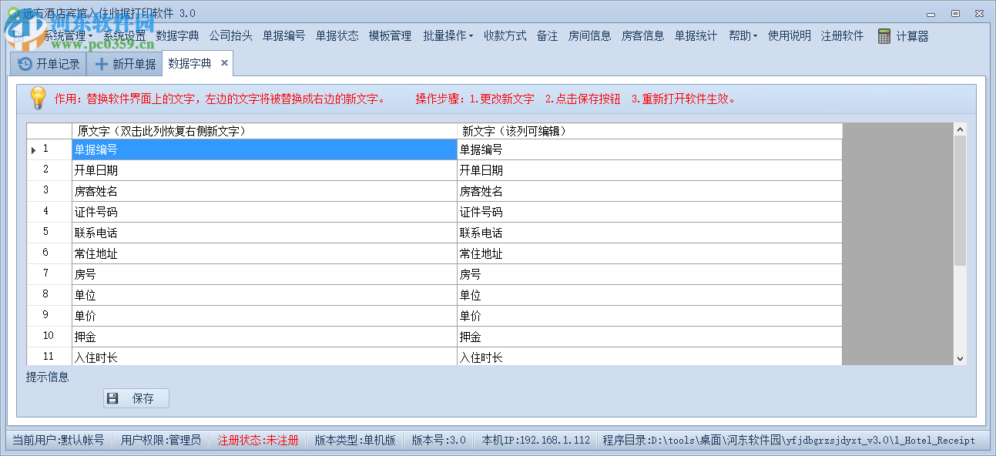Click row header number 5
This screenshot has height=456, width=996.
49,233
